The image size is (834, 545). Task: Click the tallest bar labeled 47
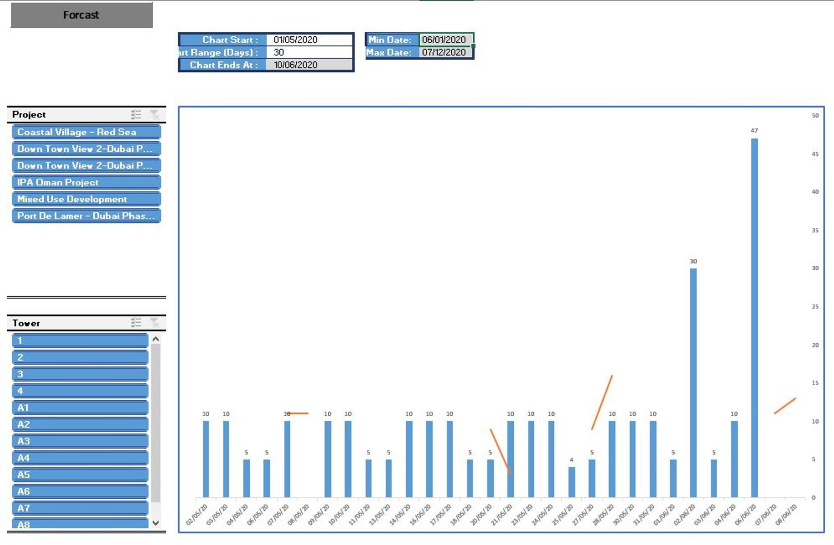coord(754,317)
